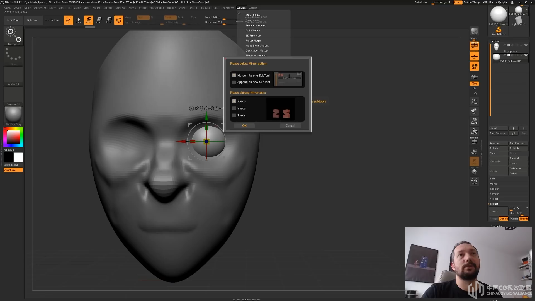Image resolution: width=535 pixels, height=301 pixels.
Task: Expand Decimation Master in Zplugin menu
Action: 257,50
